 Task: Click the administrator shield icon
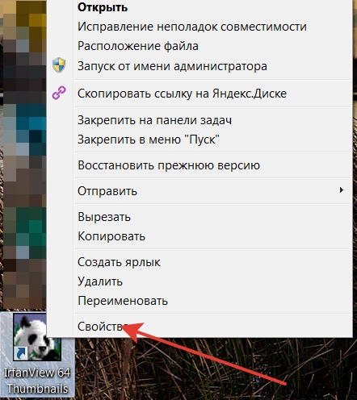[59, 65]
